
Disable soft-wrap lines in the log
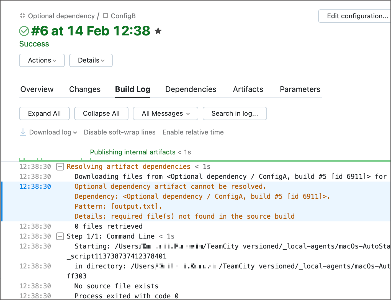pyautogui.click(x=119, y=132)
